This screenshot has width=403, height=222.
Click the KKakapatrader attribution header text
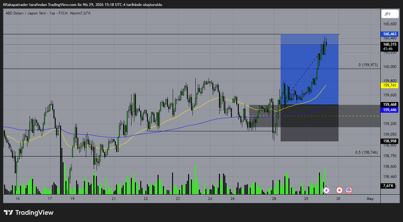83,4
